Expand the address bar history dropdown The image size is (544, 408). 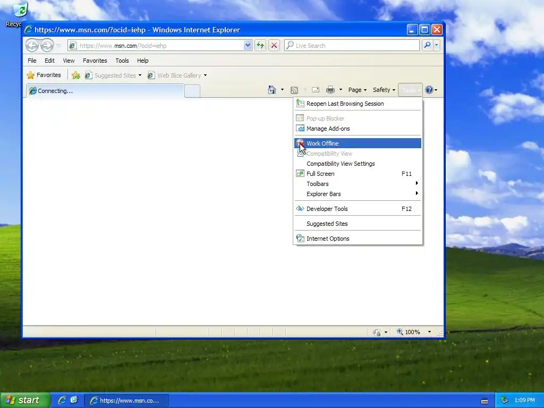pos(248,46)
